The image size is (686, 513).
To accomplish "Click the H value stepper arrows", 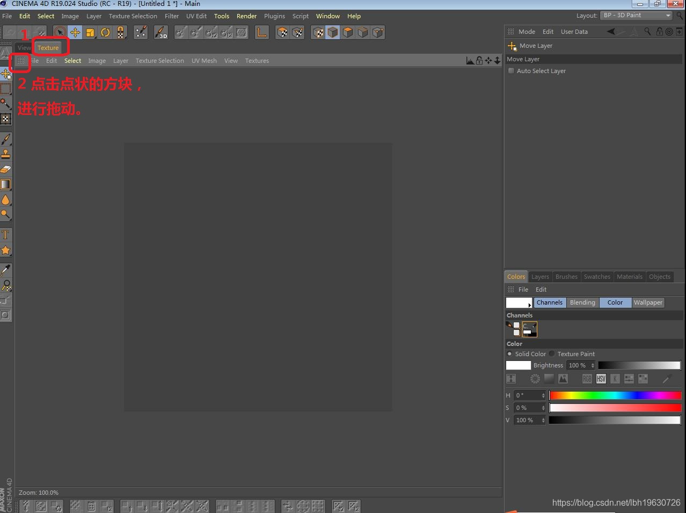I will pyautogui.click(x=543, y=395).
